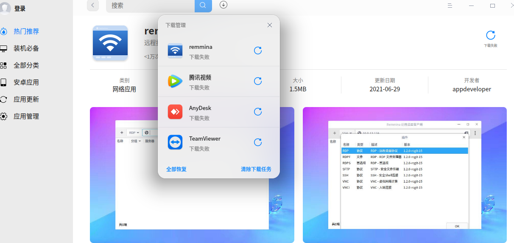Click 下载失败 status under TeamViewer
Viewport: 514px width, 243px height.
199,149
